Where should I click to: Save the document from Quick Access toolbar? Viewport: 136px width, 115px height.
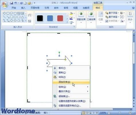(12, 3)
